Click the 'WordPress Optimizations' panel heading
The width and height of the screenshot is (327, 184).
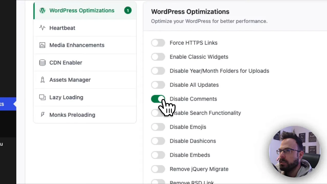pos(190,11)
